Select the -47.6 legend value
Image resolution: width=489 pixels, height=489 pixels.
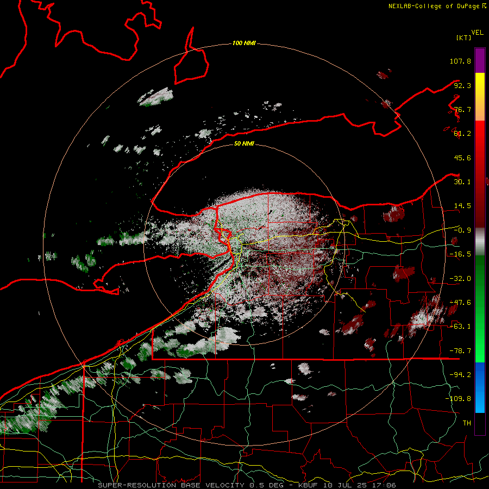click(x=460, y=303)
